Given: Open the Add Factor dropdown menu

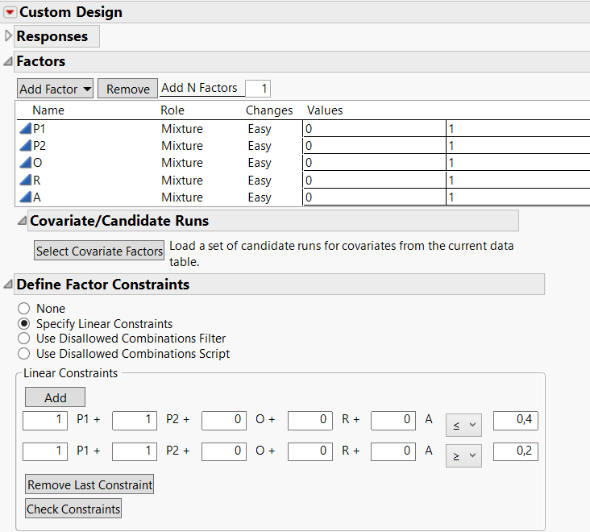Looking at the screenshot, I should click(x=56, y=89).
